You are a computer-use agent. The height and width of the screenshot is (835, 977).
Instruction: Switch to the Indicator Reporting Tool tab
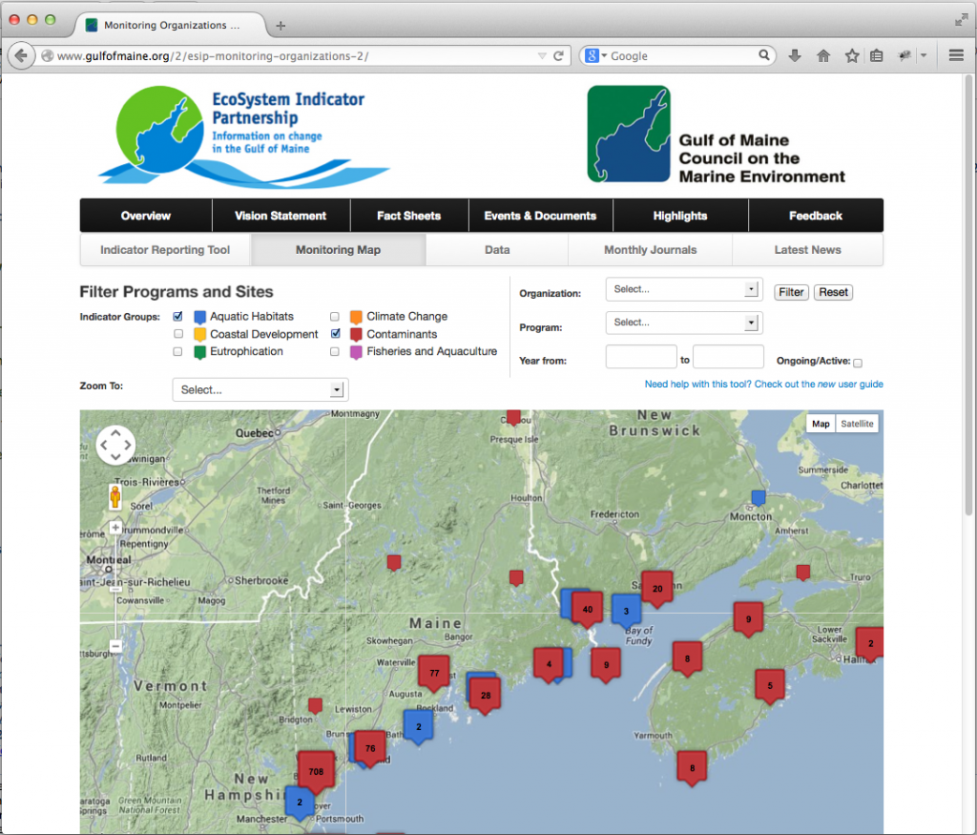[x=165, y=250]
